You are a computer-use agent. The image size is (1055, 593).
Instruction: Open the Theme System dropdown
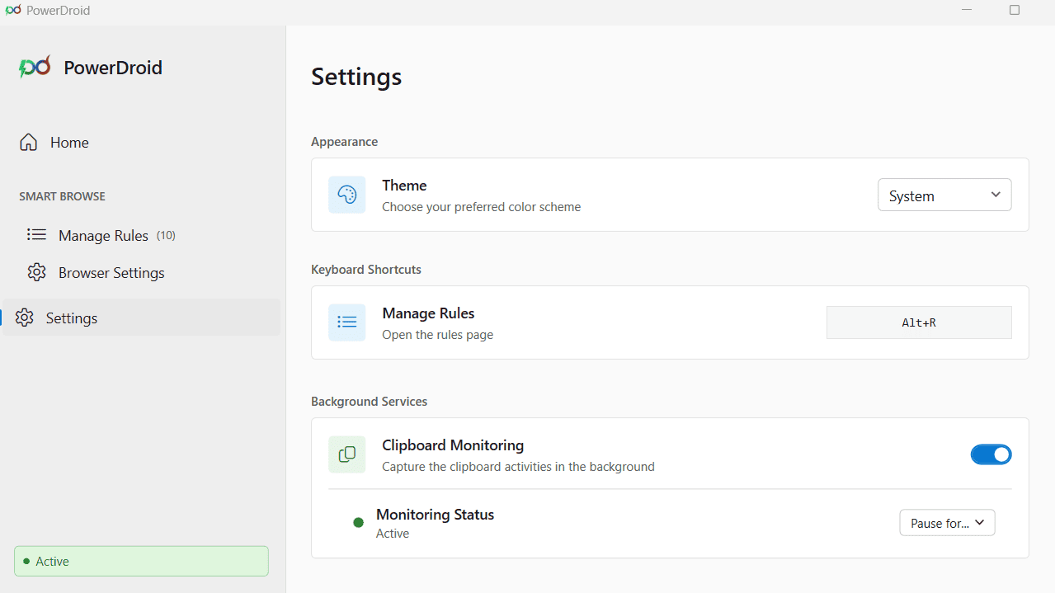coord(944,195)
